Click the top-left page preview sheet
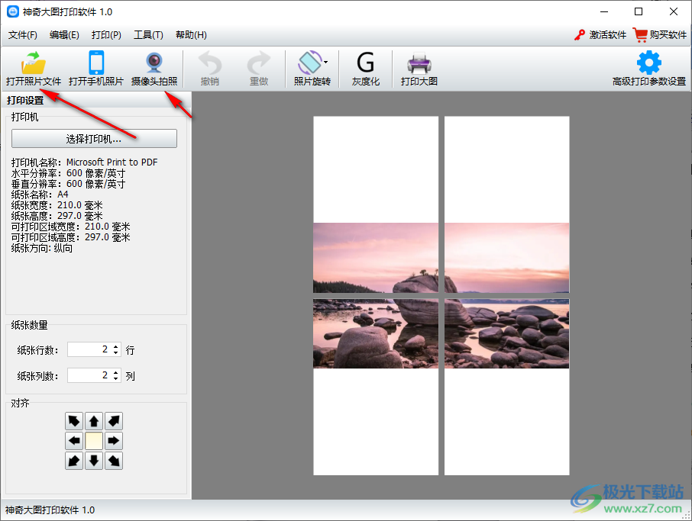The image size is (692, 521). point(376,169)
